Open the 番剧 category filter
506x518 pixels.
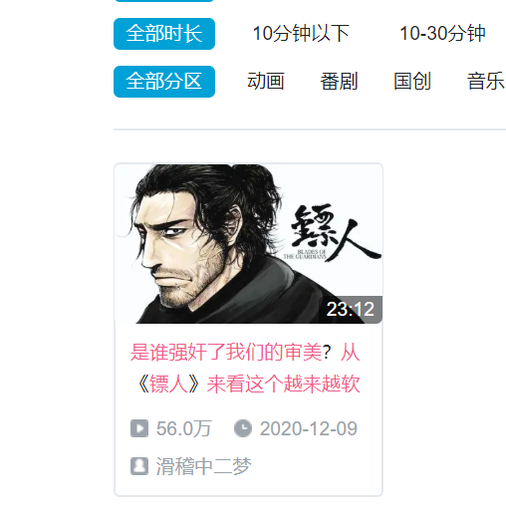[x=339, y=81]
